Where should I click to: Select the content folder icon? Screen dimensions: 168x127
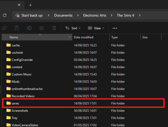[9, 67]
